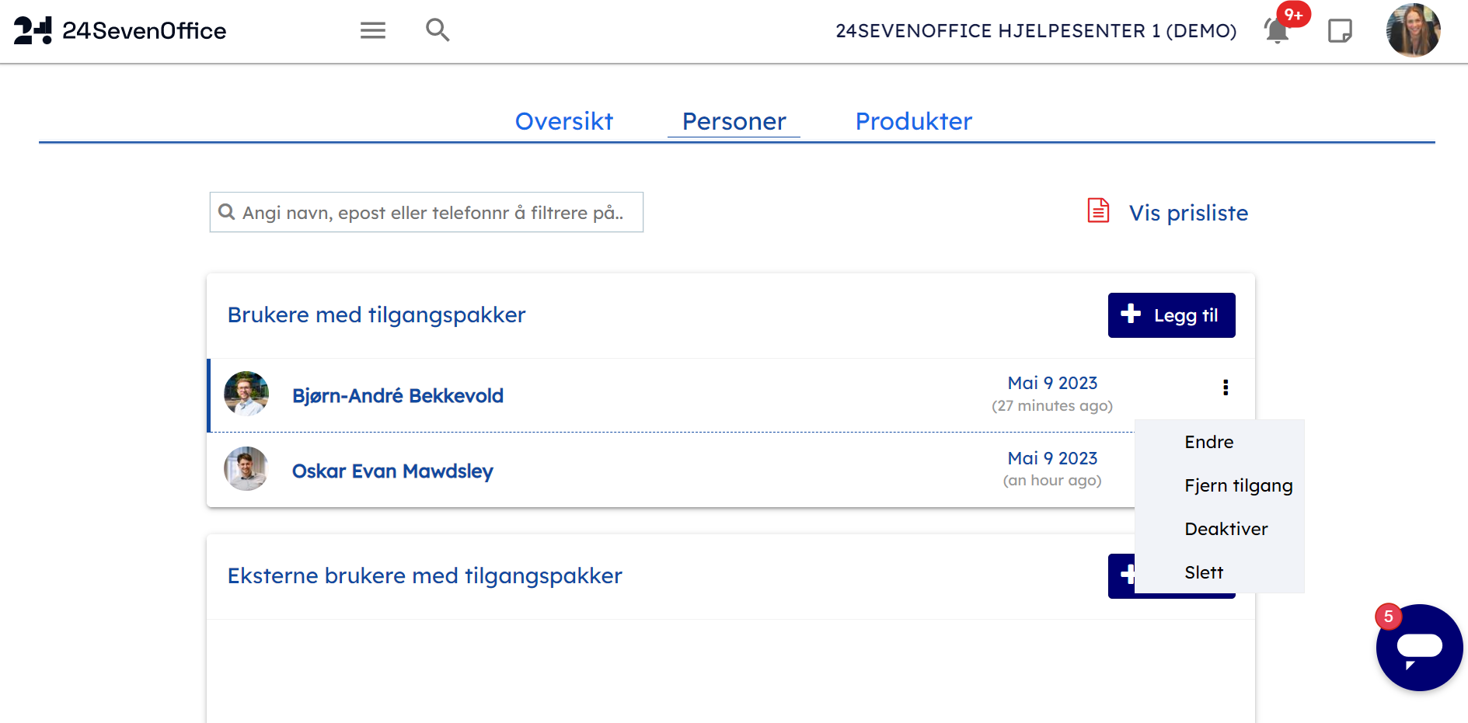Click Slett in the context menu
Screen dimensions: 1468x723
[1204, 572]
